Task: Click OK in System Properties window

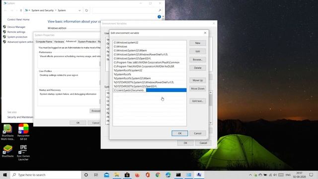Action: [x=78, y=123]
